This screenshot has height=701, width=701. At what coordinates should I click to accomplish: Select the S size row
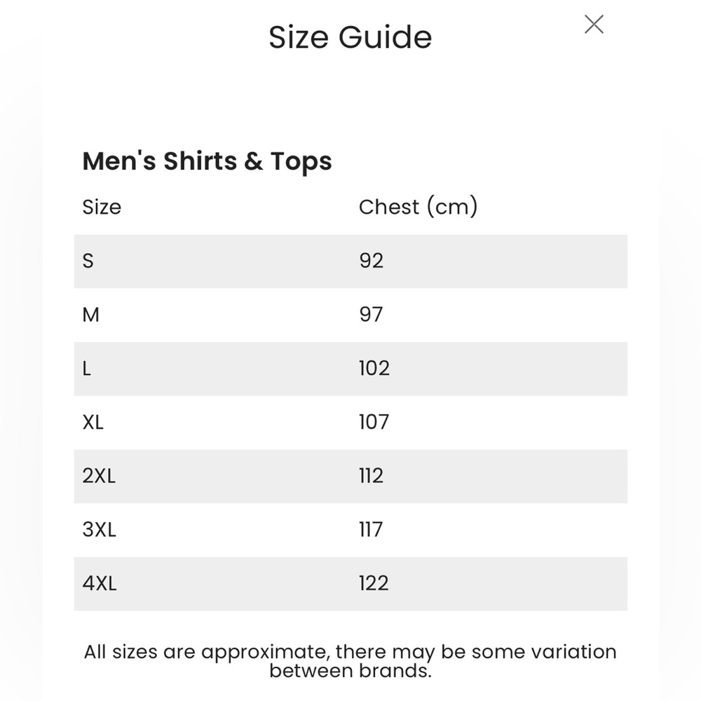point(350,261)
